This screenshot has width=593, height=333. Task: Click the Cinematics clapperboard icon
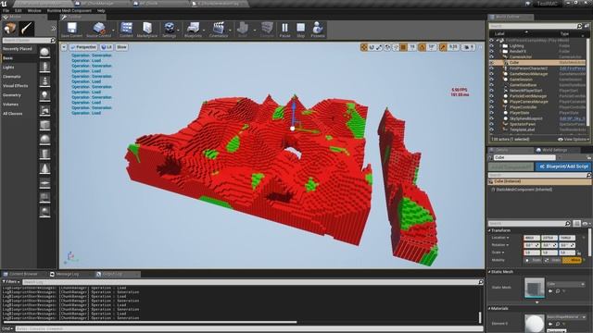(219, 28)
